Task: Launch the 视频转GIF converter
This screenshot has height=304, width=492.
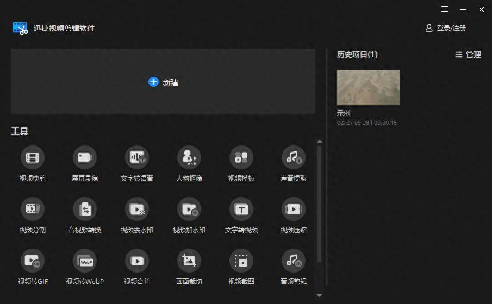Action: click(33, 261)
